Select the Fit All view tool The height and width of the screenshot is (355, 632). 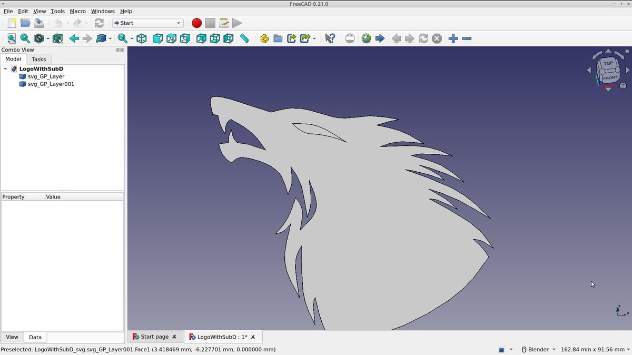click(12, 38)
